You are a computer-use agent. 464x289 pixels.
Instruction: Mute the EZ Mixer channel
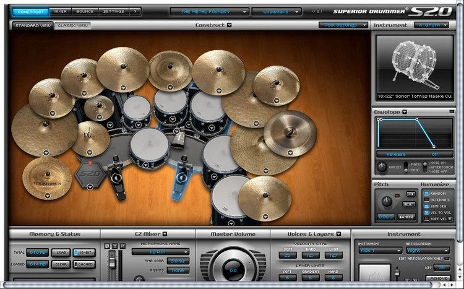click(x=122, y=246)
